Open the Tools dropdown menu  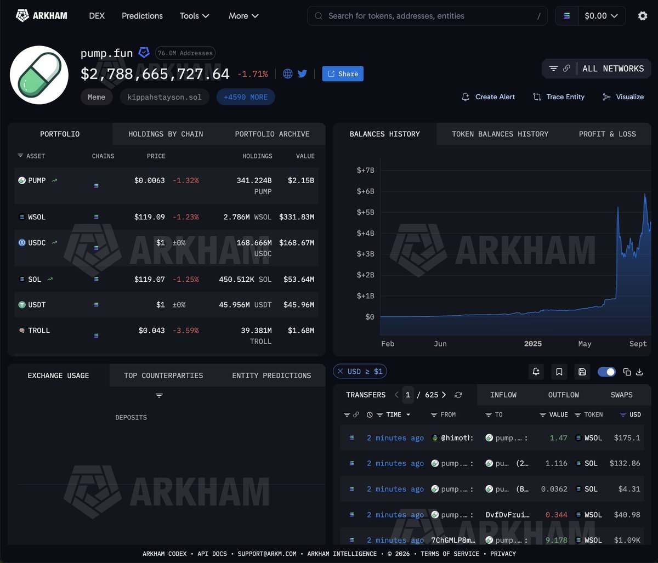point(195,16)
